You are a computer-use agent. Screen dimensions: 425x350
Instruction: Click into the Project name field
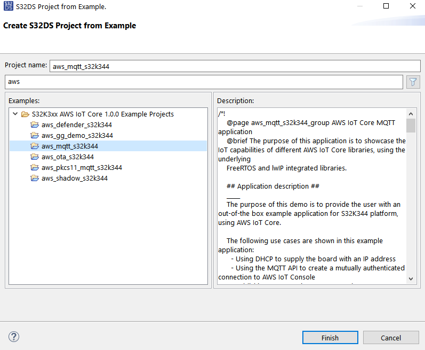(x=235, y=66)
